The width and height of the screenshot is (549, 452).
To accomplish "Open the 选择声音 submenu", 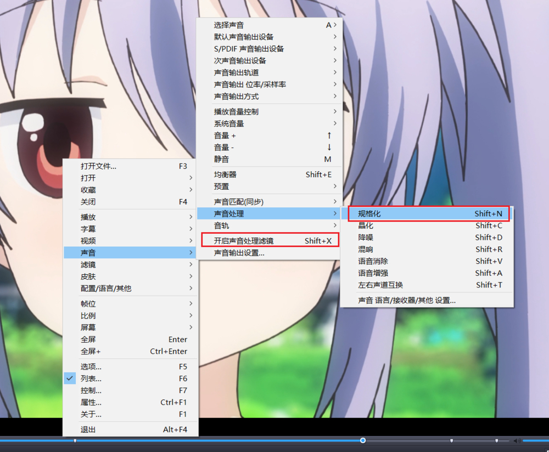I will click(269, 25).
